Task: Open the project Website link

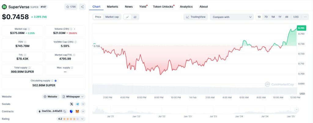Action: 50,97
